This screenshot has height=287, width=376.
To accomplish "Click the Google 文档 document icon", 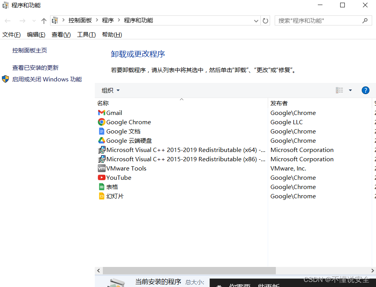I will (x=102, y=131).
